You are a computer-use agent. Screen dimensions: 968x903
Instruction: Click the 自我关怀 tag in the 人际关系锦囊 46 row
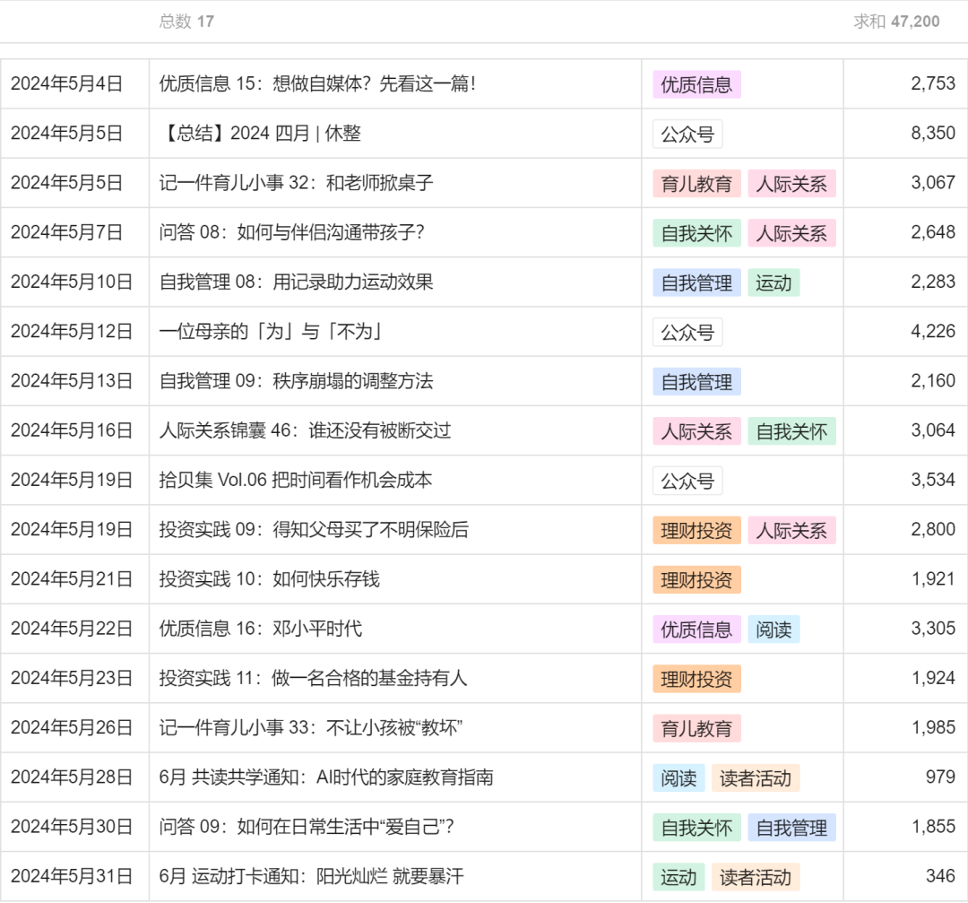click(x=792, y=431)
